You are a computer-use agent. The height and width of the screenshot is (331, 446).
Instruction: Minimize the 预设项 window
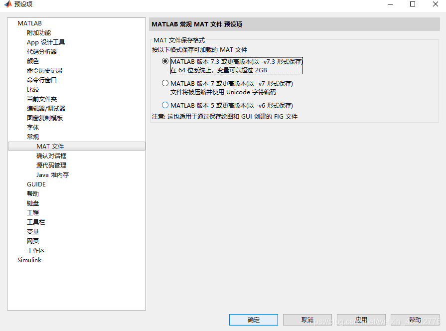pyautogui.click(x=390, y=4)
